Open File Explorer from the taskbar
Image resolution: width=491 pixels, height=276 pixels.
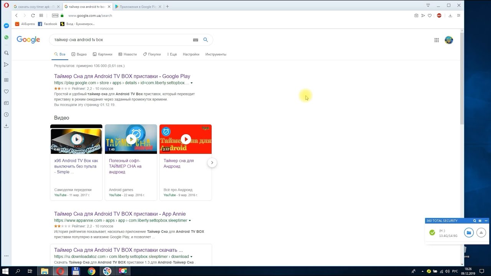pyautogui.click(x=44, y=271)
